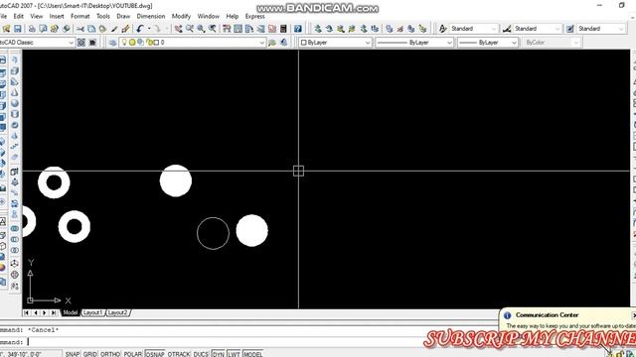Open the Modify menu
Screen dimensions: 636x357
coord(181,16)
